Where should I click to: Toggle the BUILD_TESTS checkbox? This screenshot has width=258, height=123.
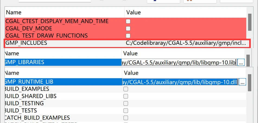click(x=126, y=111)
